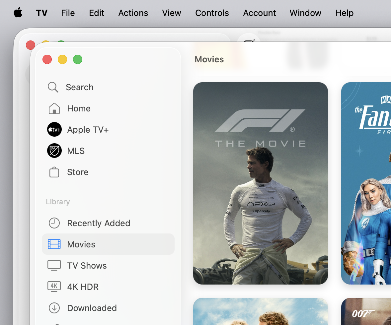
Task: Click the Search magnifying glass icon
Action: (x=53, y=87)
